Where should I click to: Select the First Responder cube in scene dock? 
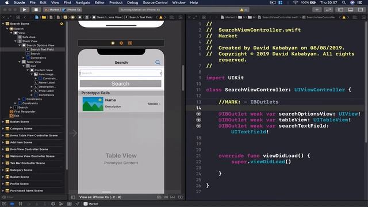tap(121, 43)
